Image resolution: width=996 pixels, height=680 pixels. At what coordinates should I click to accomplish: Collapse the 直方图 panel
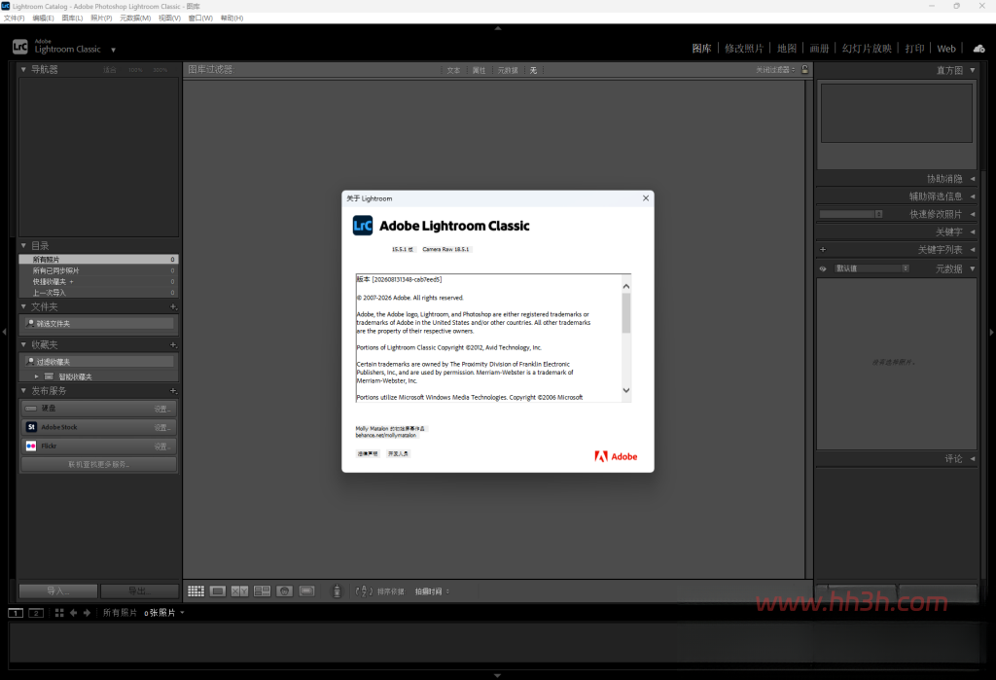973,70
